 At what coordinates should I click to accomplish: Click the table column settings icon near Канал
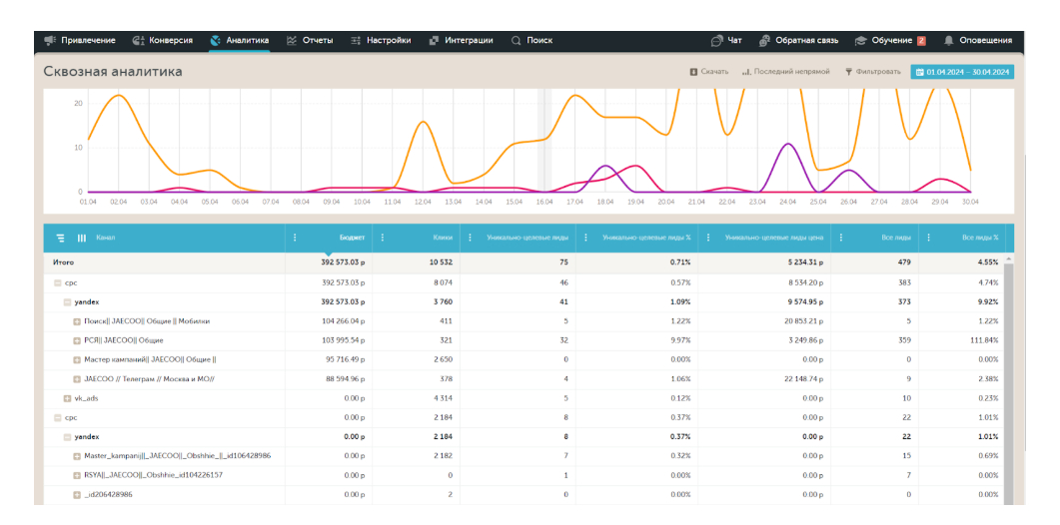(x=82, y=239)
